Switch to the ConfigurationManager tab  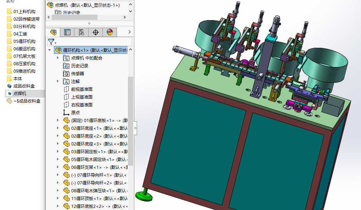81,32
